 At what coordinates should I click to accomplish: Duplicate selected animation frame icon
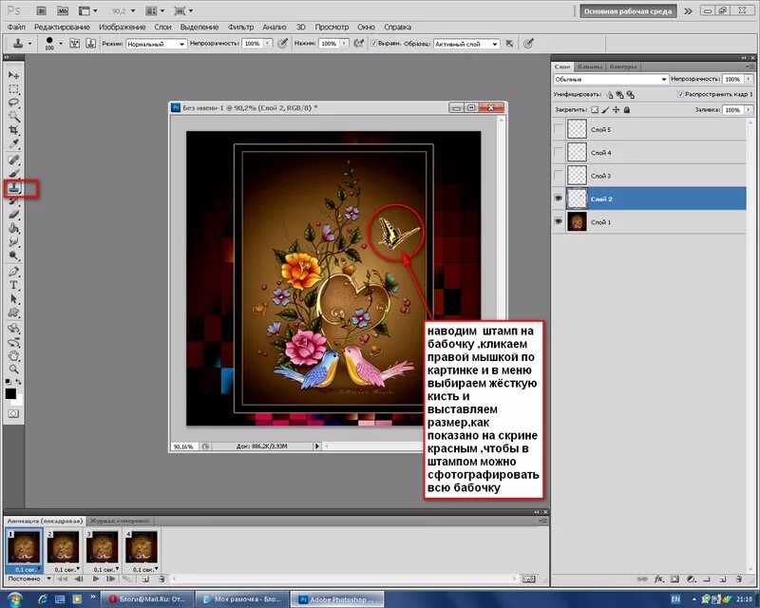point(145,579)
